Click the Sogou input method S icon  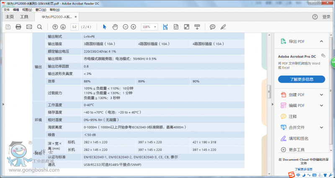click(291, 175)
